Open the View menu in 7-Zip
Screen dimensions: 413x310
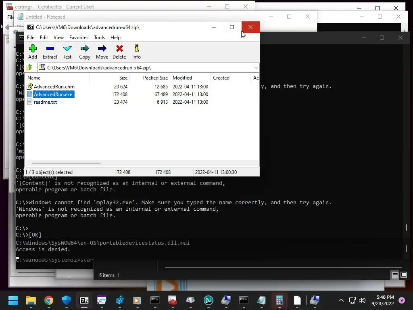click(58, 38)
